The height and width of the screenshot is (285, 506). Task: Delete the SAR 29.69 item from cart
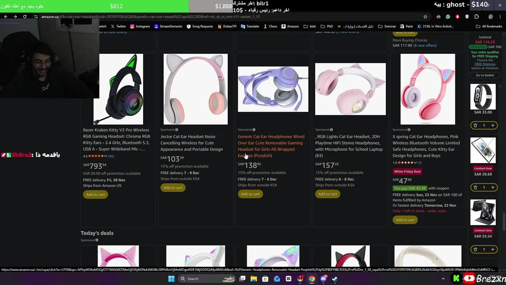[475, 187]
